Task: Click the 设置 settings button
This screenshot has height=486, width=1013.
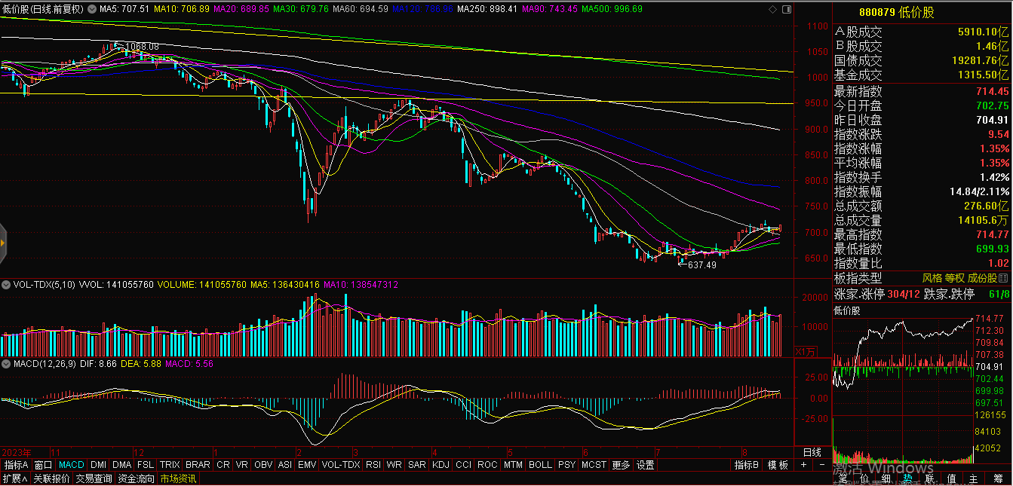Action: tap(645, 466)
